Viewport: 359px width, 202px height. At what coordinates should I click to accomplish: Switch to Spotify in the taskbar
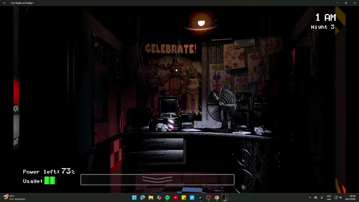pos(167,198)
